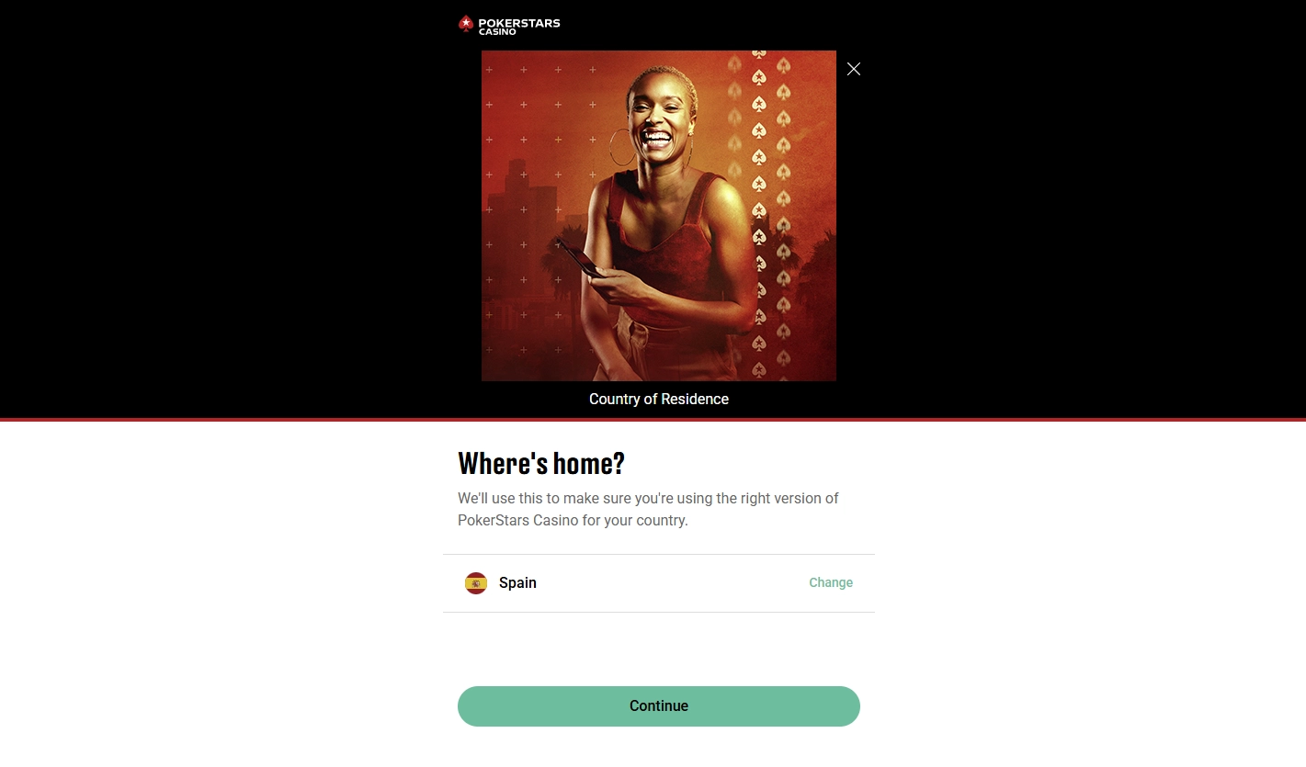
Task: Click the Where's home? heading
Action: (541, 463)
